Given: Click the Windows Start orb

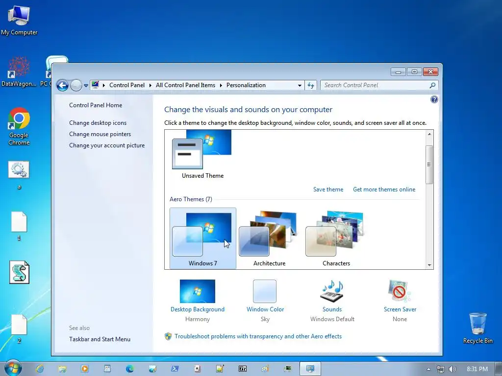Looking at the screenshot, I should click(x=13, y=368).
